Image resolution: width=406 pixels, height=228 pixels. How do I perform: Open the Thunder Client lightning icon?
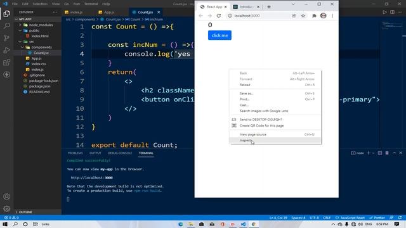(x=7, y=75)
